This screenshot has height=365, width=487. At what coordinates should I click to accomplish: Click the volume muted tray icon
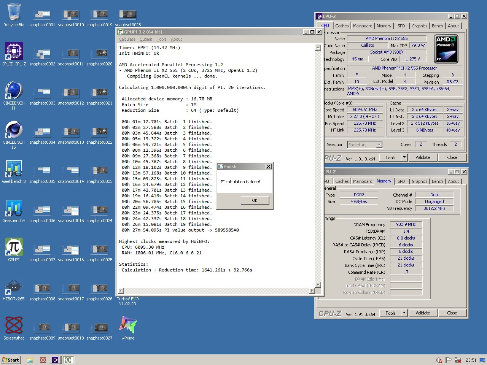tap(439, 360)
